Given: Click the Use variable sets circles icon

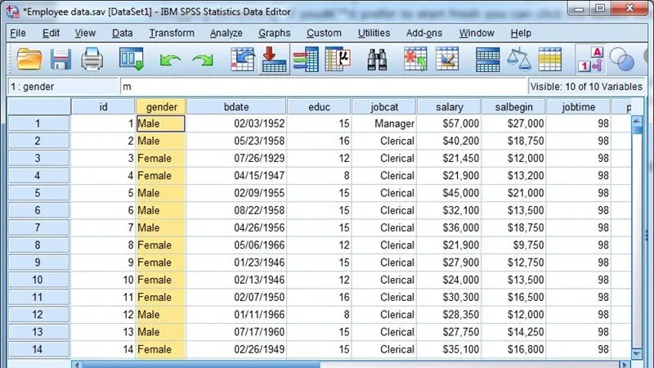Looking at the screenshot, I should (621, 59).
